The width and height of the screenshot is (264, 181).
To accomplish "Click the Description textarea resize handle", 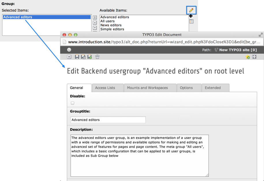I will coord(207,175).
